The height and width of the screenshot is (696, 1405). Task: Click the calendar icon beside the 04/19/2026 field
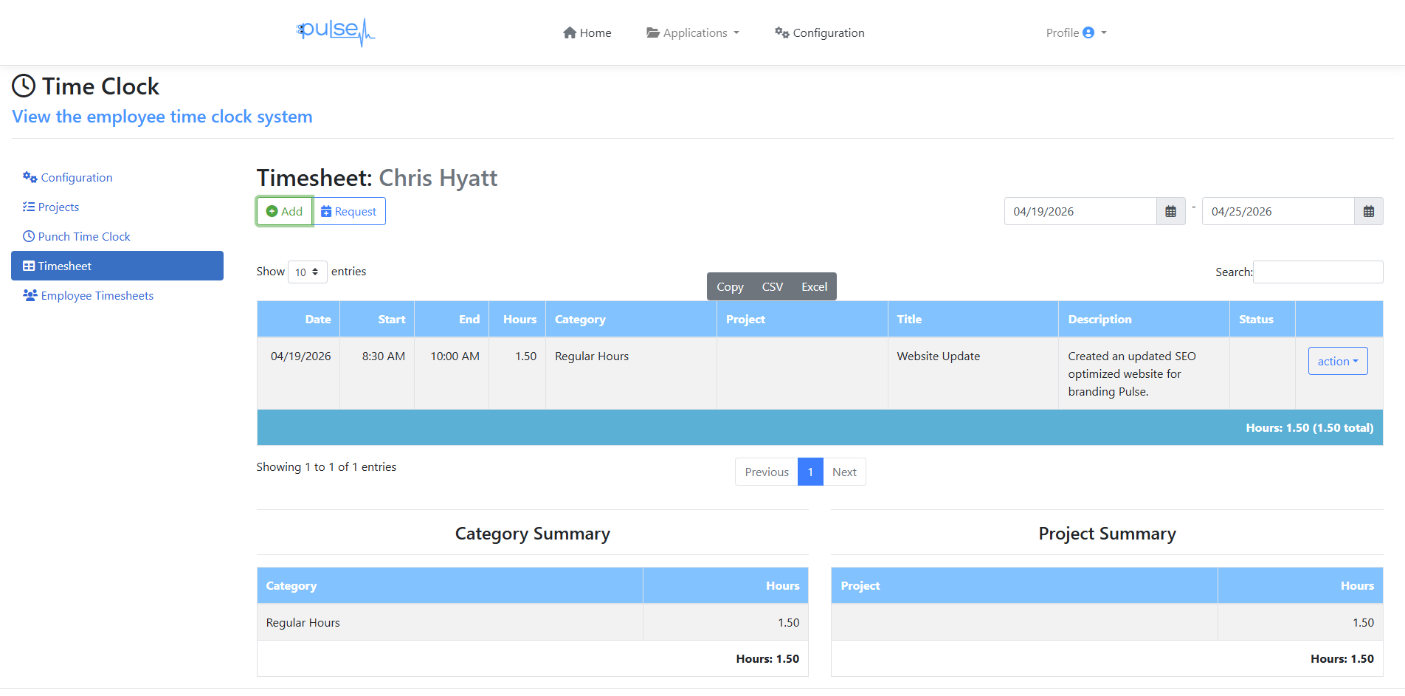[x=1170, y=211]
